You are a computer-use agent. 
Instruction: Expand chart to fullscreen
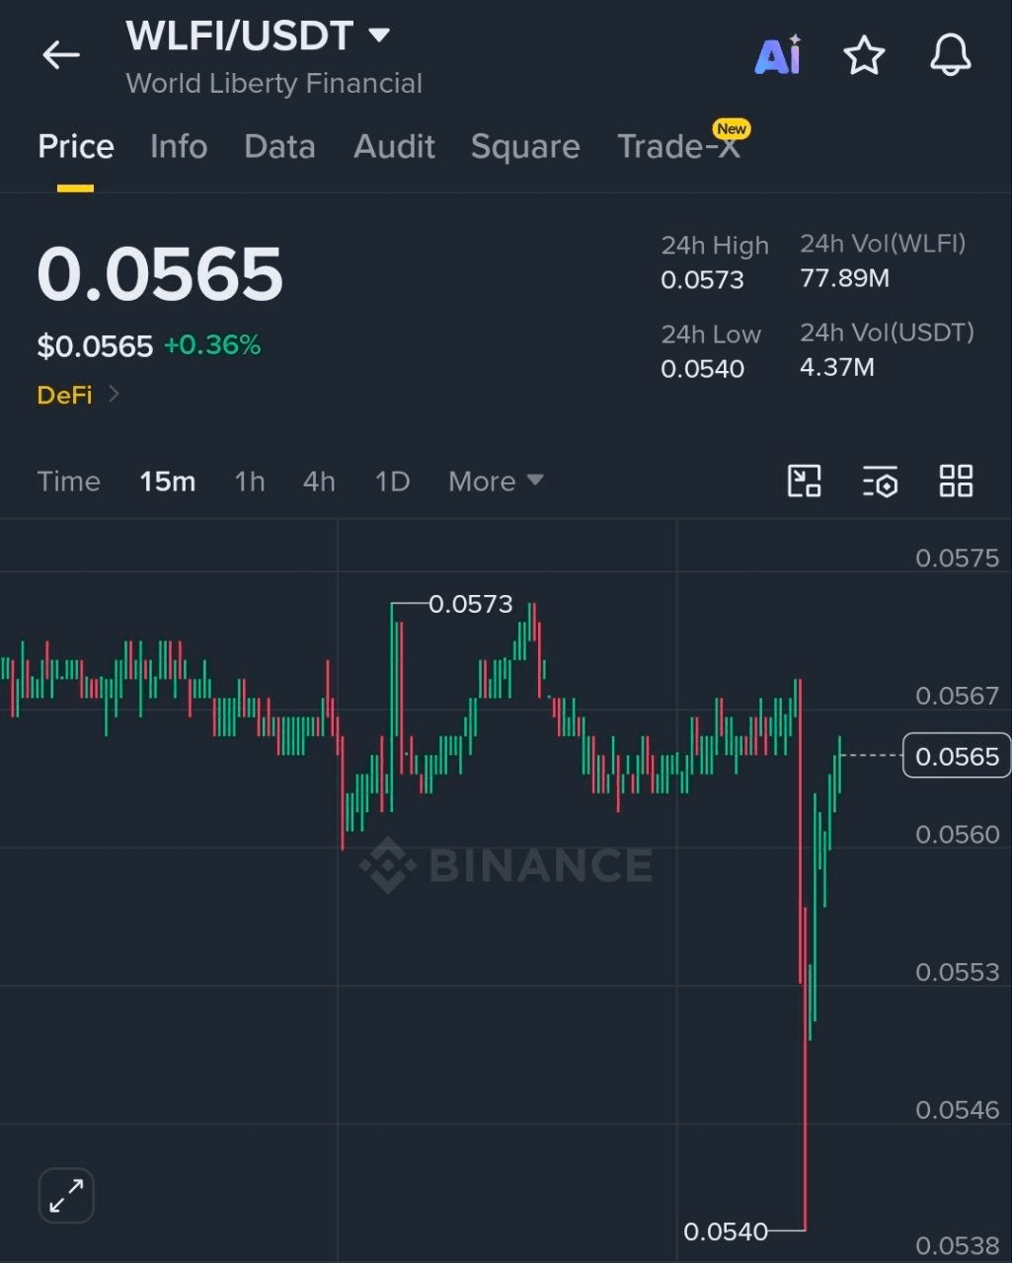[66, 1196]
